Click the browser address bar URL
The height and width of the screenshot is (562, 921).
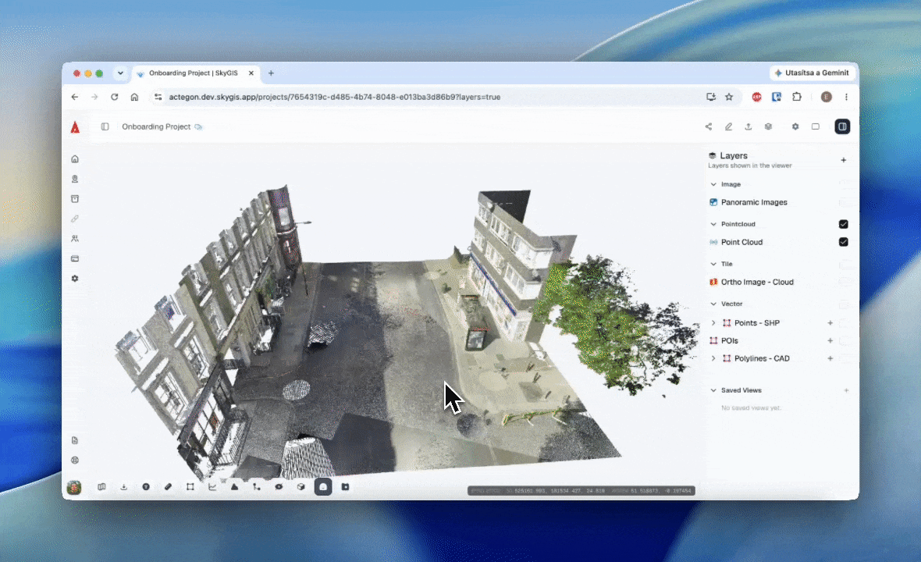pos(335,97)
